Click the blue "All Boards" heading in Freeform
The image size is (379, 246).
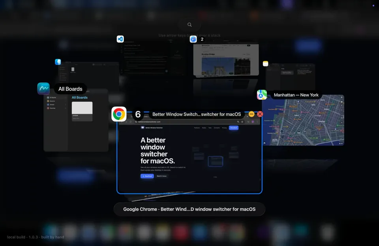tap(79, 97)
